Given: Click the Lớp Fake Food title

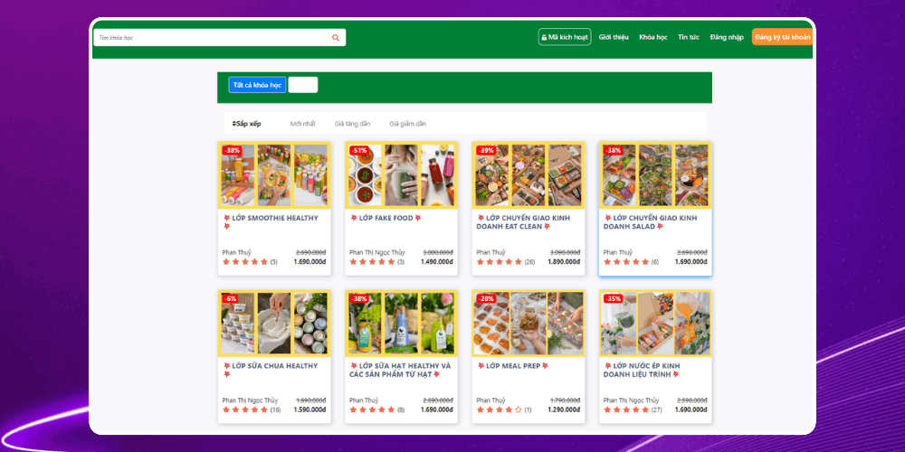Looking at the screenshot, I should coord(386,218).
